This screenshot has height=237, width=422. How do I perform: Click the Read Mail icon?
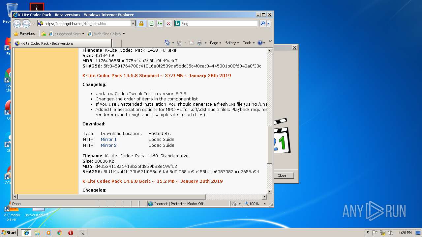(191, 43)
